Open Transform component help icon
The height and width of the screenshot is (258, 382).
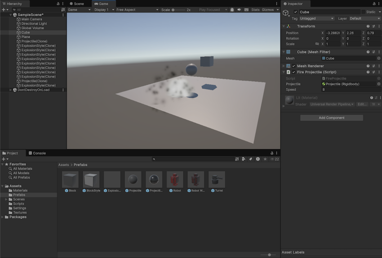click(x=368, y=27)
